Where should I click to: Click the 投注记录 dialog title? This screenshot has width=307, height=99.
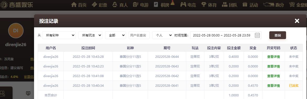click(x=49, y=21)
